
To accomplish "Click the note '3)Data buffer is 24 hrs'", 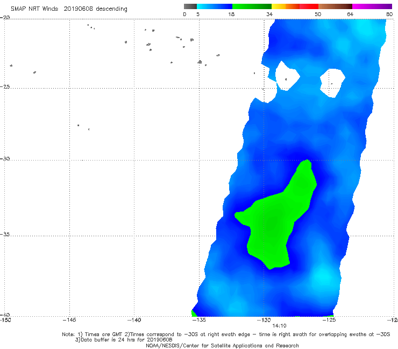I will [124, 340].
